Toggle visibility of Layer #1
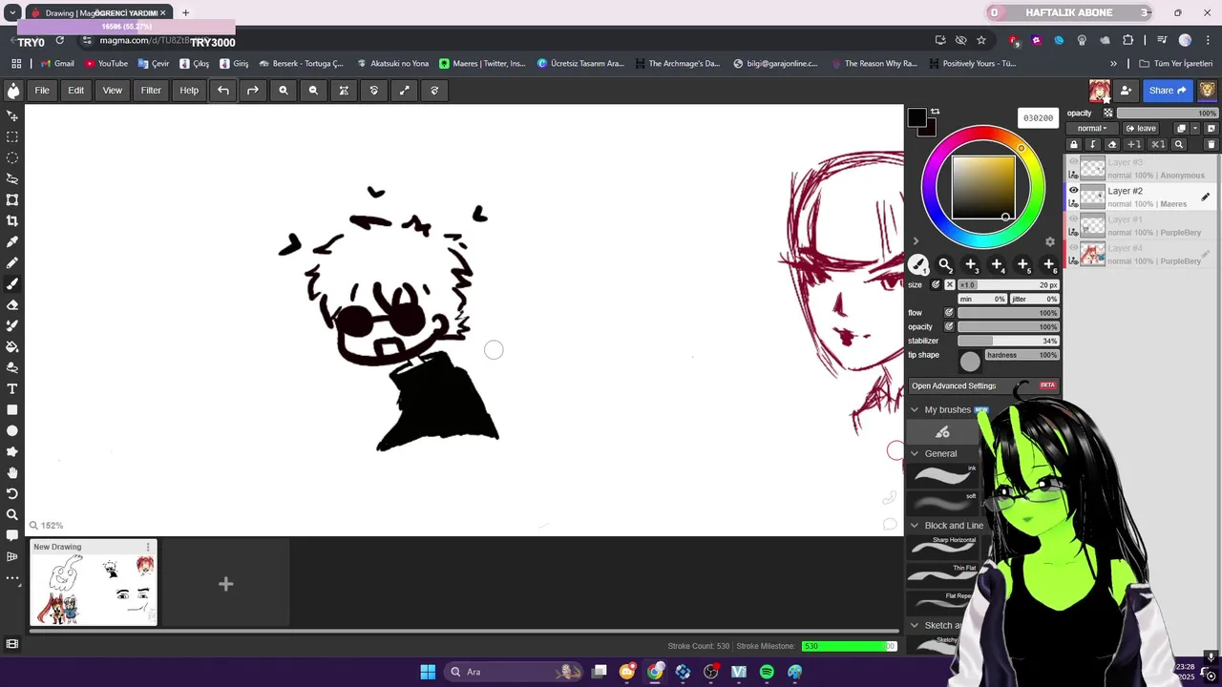The height and width of the screenshot is (687, 1222). coord(1073,219)
